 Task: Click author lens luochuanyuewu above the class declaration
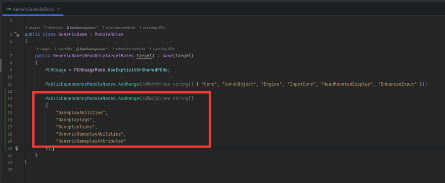tap(82, 28)
